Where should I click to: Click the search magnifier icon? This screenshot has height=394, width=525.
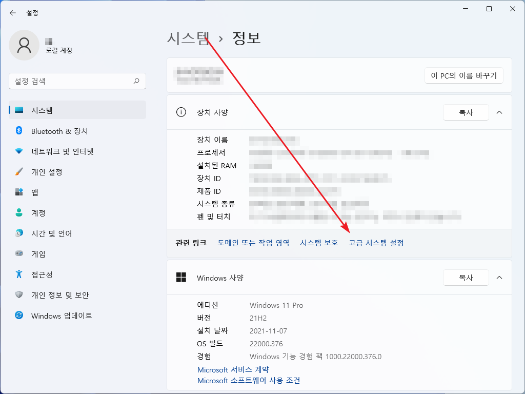click(x=136, y=81)
